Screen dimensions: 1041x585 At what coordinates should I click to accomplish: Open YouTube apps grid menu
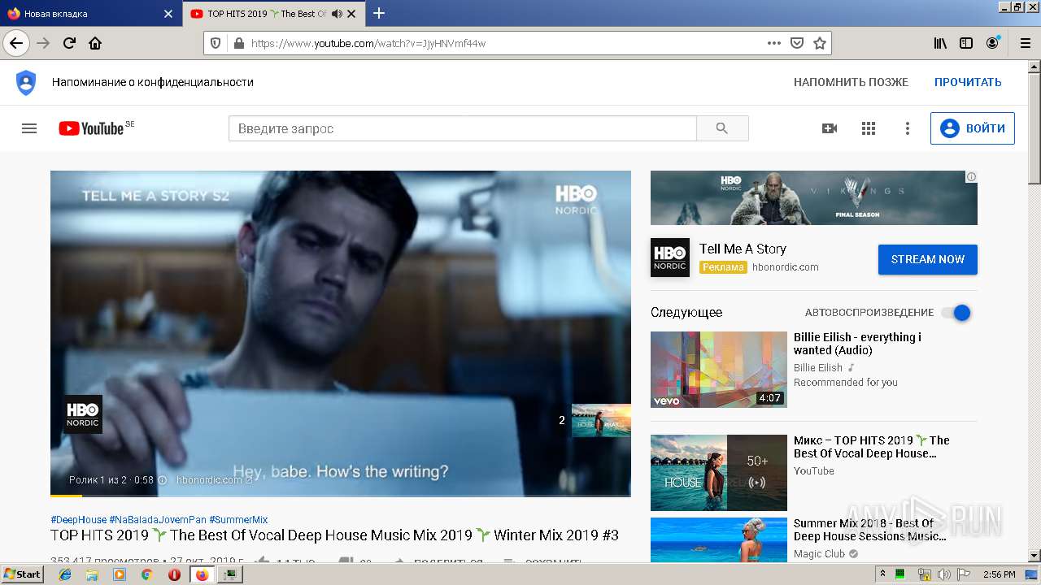point(869,128)
